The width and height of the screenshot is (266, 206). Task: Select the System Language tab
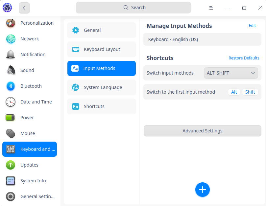point(101,87)
